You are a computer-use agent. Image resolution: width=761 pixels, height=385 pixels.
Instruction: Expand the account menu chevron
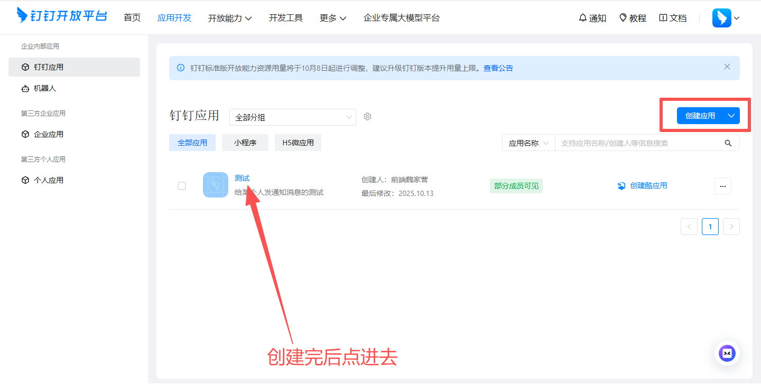tap(737, 18)
